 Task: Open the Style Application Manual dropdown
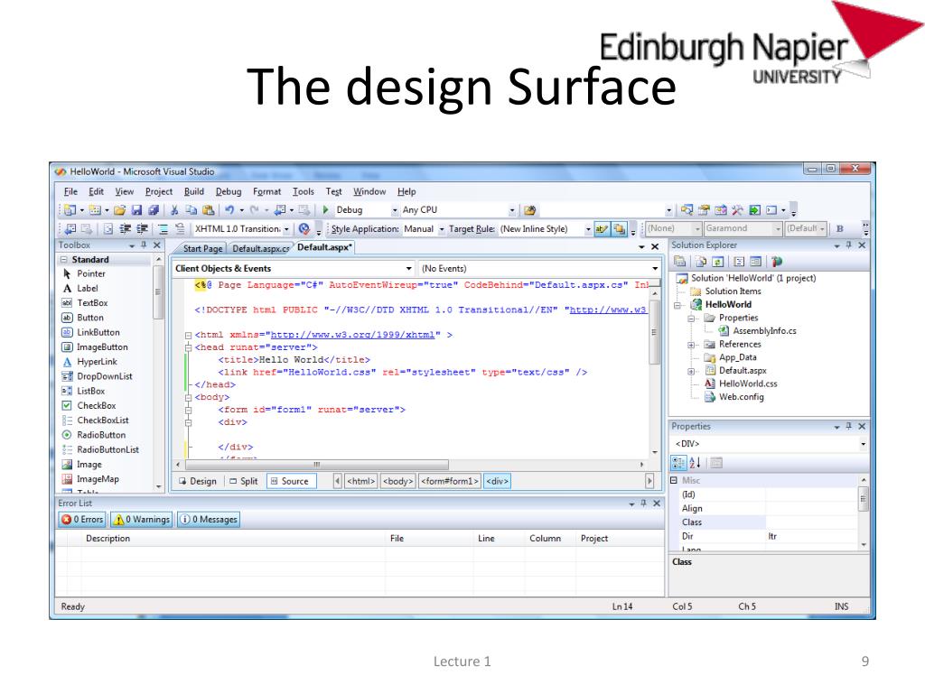(441, 229)
